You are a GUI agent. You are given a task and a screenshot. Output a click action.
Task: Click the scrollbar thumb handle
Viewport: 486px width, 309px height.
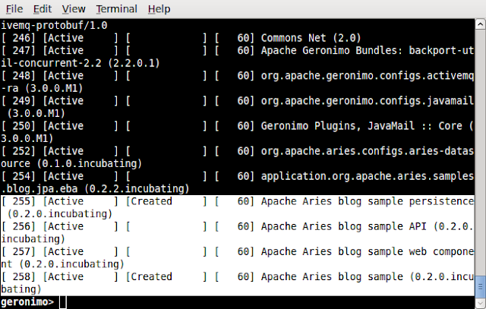480,286
